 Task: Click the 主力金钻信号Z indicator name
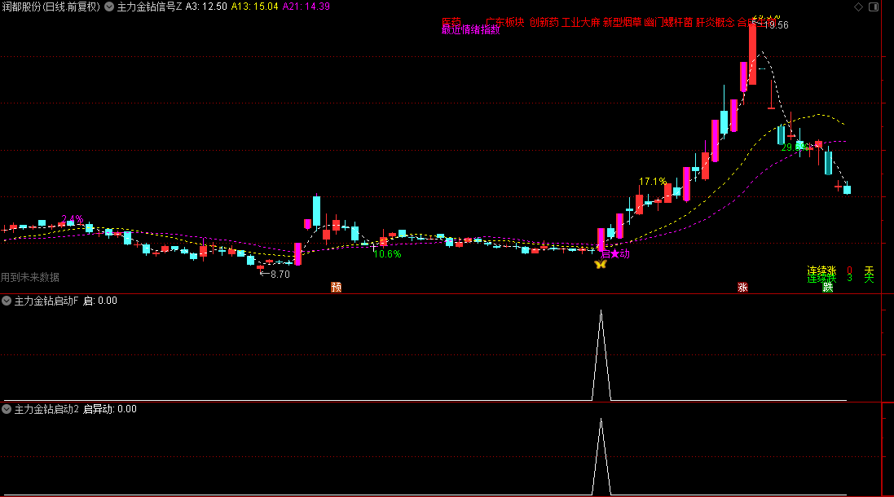click(149, 7)
